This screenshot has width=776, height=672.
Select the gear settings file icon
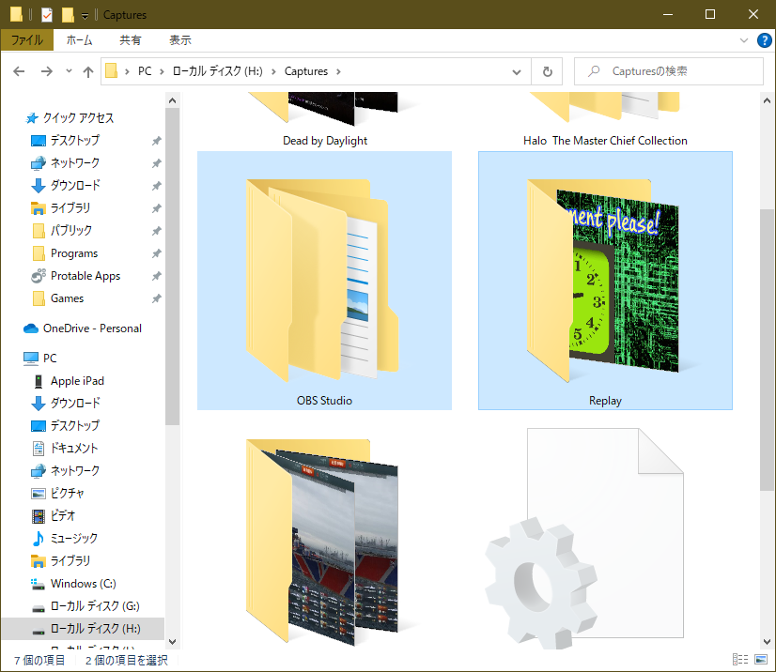(585, 539)
